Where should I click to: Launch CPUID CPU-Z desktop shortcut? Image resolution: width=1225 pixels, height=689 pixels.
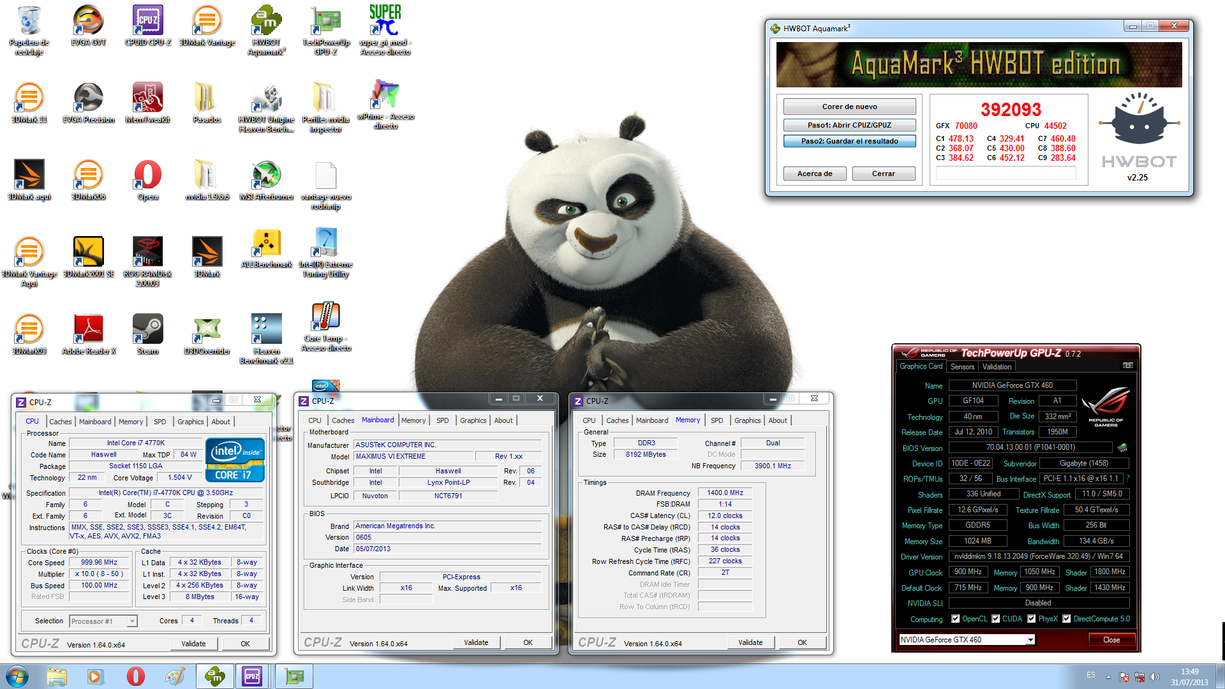[x=148, y=26]
